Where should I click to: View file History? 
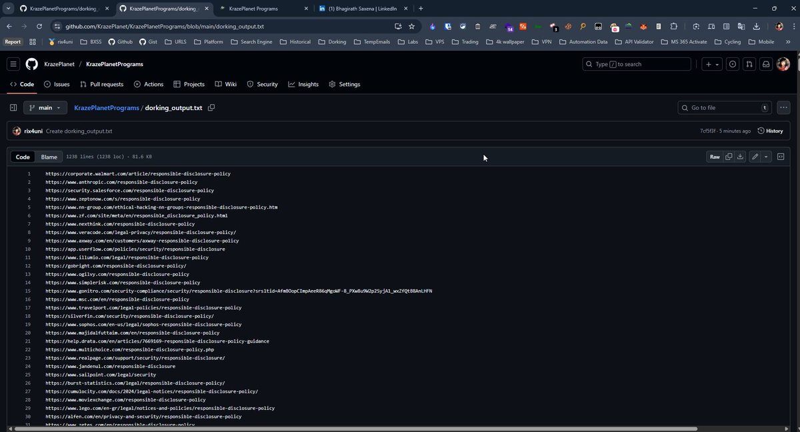click(x=770, y=131)
